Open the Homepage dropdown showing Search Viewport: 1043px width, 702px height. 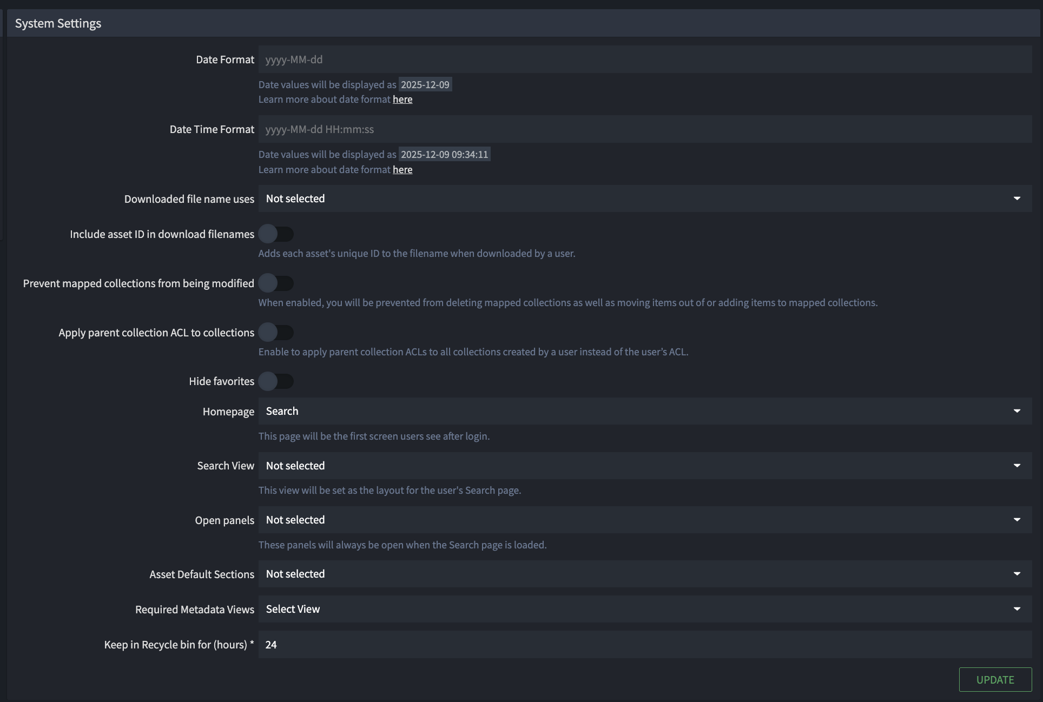click(x=645, y=411)
